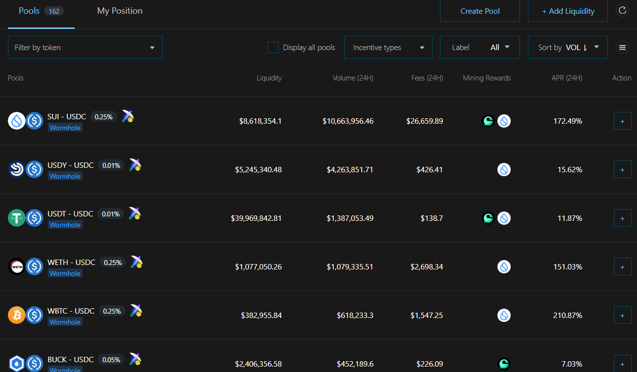Click the SUI reward icon in WBTC - USDC row
This screenshot has height=372, width=637.
504,315
